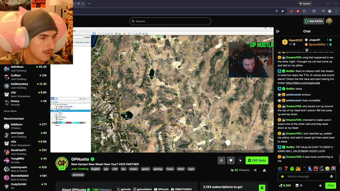Click the 9,560 channel points icon
Image resolution: width=340 pixels, height=191 pixels.
[281, 185]
